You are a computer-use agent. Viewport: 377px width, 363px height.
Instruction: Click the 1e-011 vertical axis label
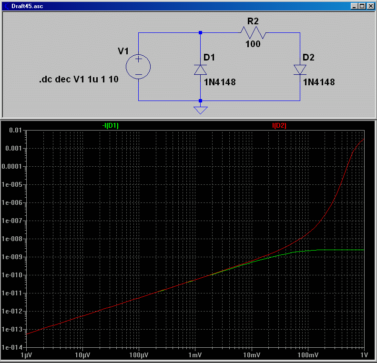coord(12,293)
